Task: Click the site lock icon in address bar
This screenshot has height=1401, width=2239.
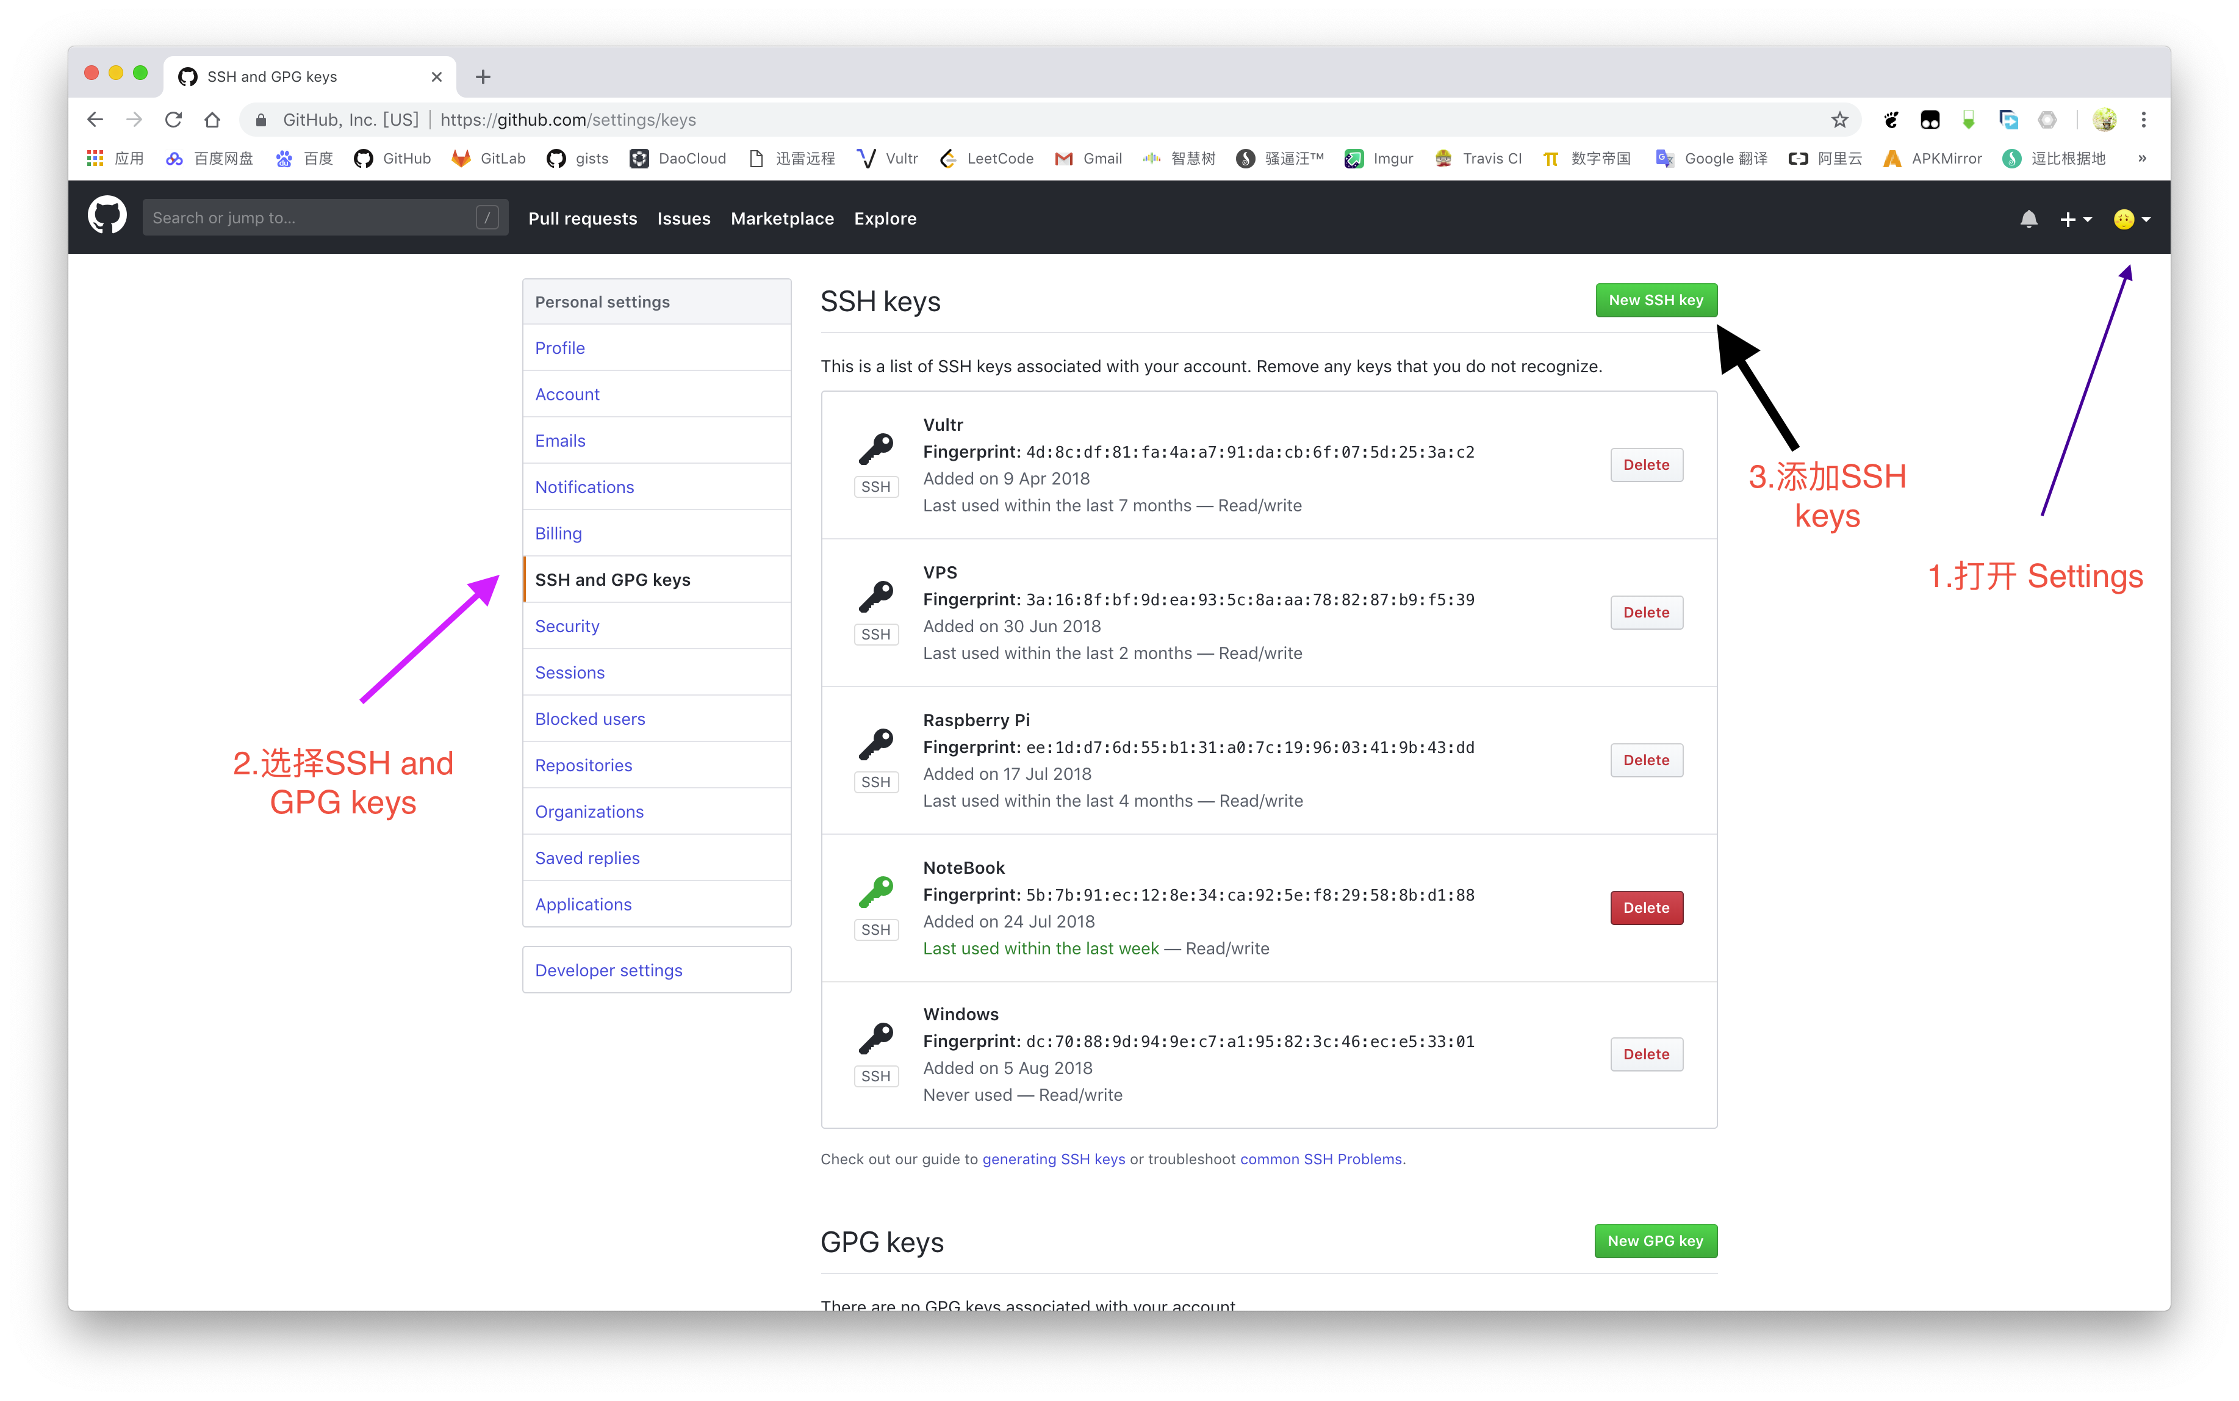Action: (x=261, y=120)
